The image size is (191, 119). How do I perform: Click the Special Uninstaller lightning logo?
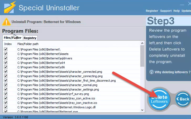coord(10,8)
